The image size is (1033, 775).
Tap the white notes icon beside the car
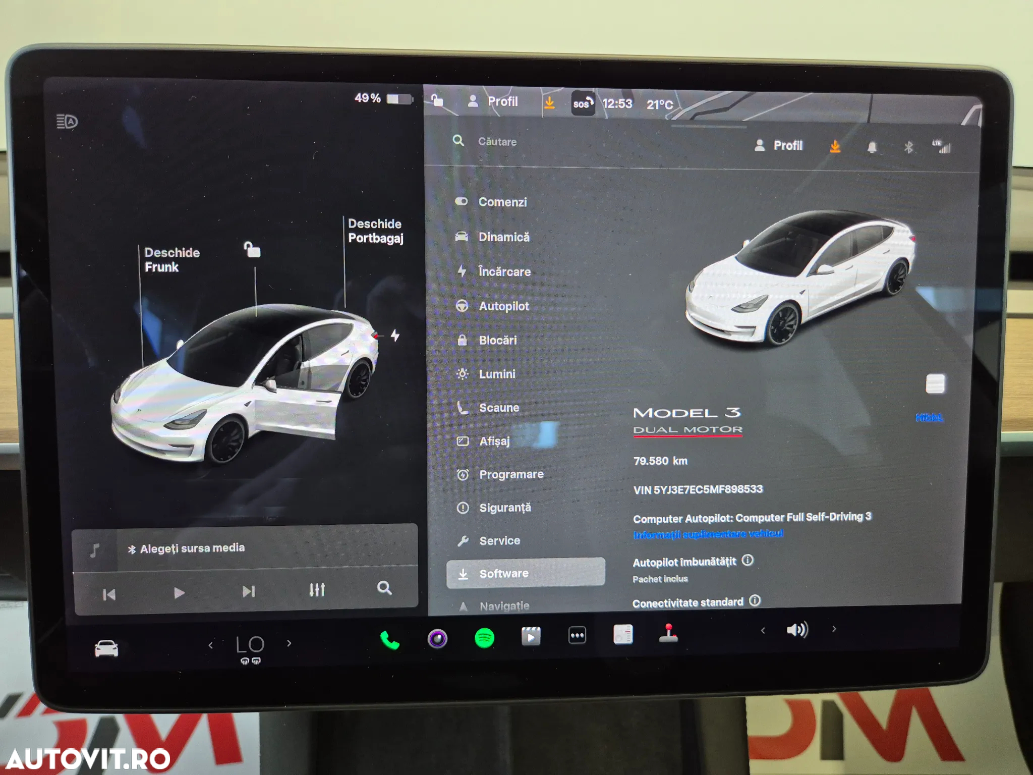coord(935,384)
